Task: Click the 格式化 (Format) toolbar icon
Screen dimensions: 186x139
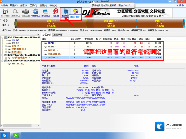Action: click(56, 12)
